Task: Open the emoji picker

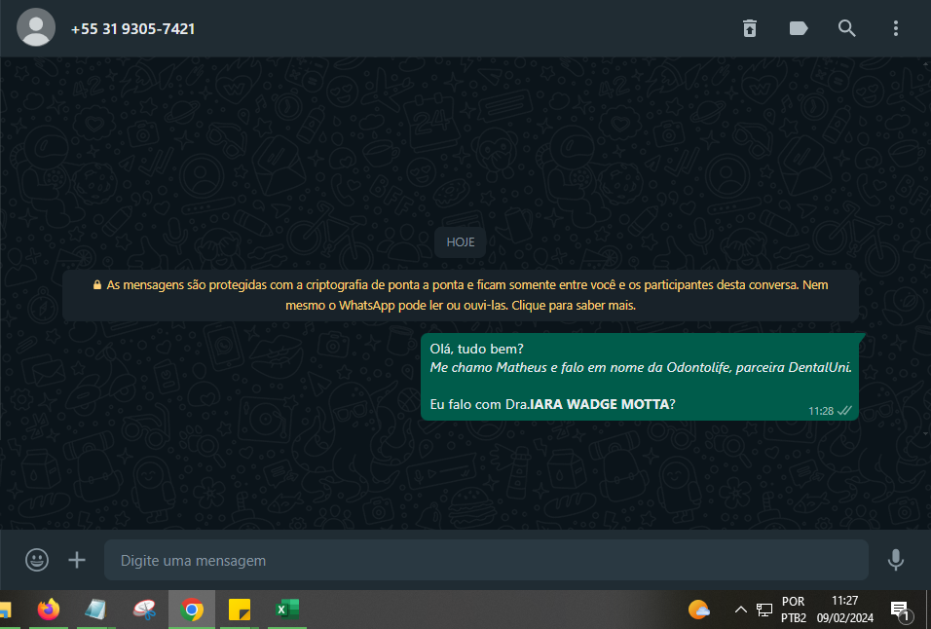Action: tap(37, 560)
